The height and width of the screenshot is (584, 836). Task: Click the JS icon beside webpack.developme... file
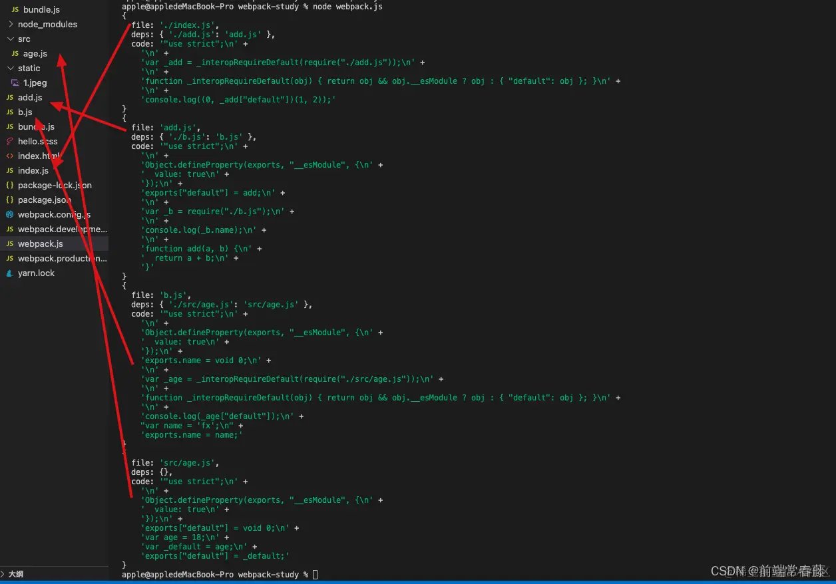(10, 229)
